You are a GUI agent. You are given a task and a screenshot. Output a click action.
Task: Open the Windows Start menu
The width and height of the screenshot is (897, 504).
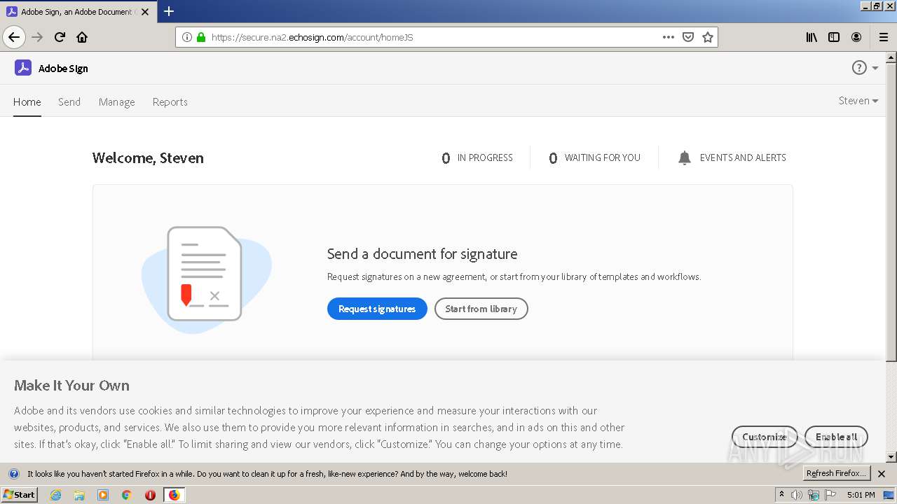tap(19, 494)
